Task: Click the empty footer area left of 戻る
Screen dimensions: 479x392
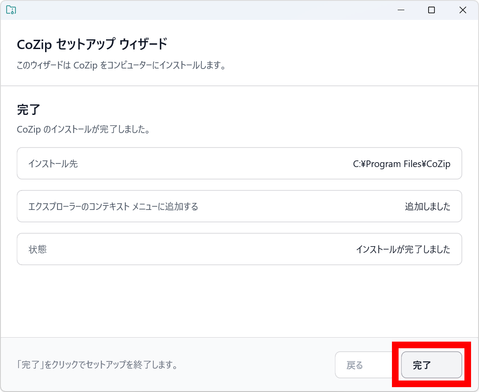Action: click(x=256, y=365)
